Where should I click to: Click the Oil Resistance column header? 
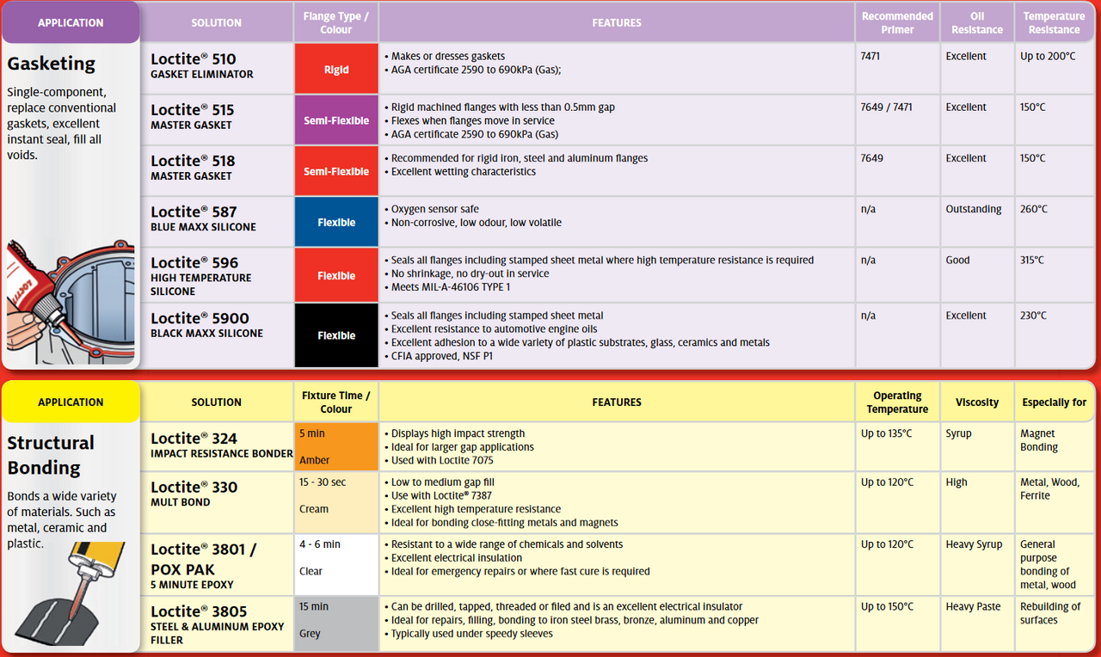(977, 22)
